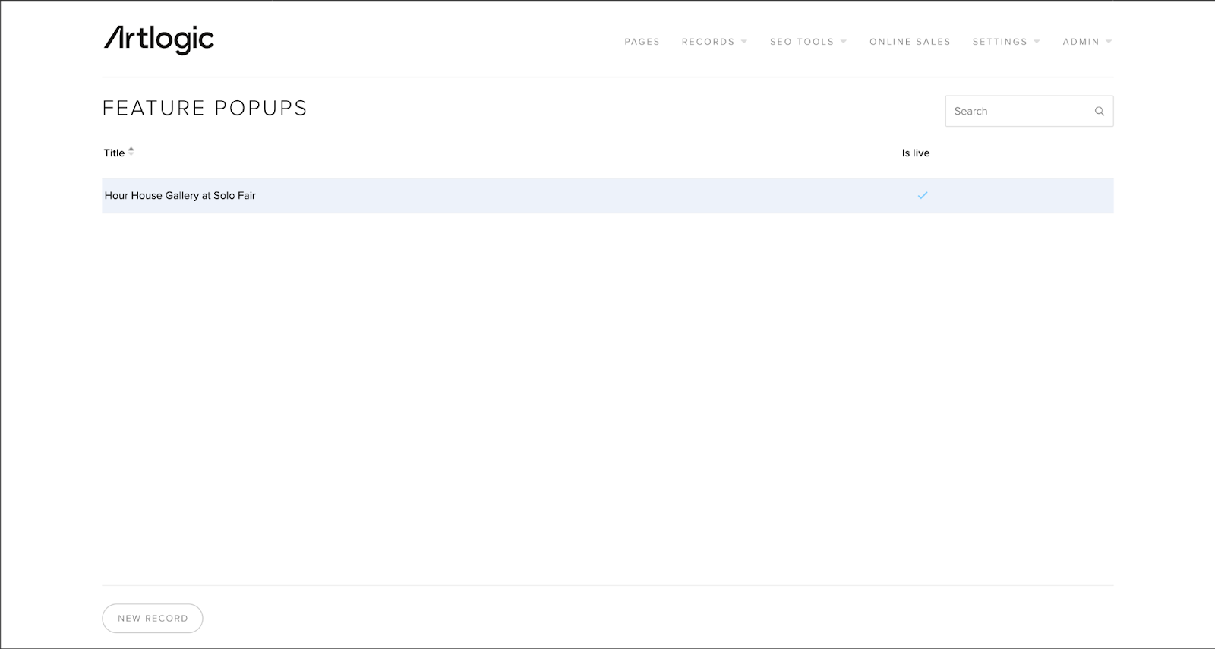Create a new record with New Record button

(153, 618)
